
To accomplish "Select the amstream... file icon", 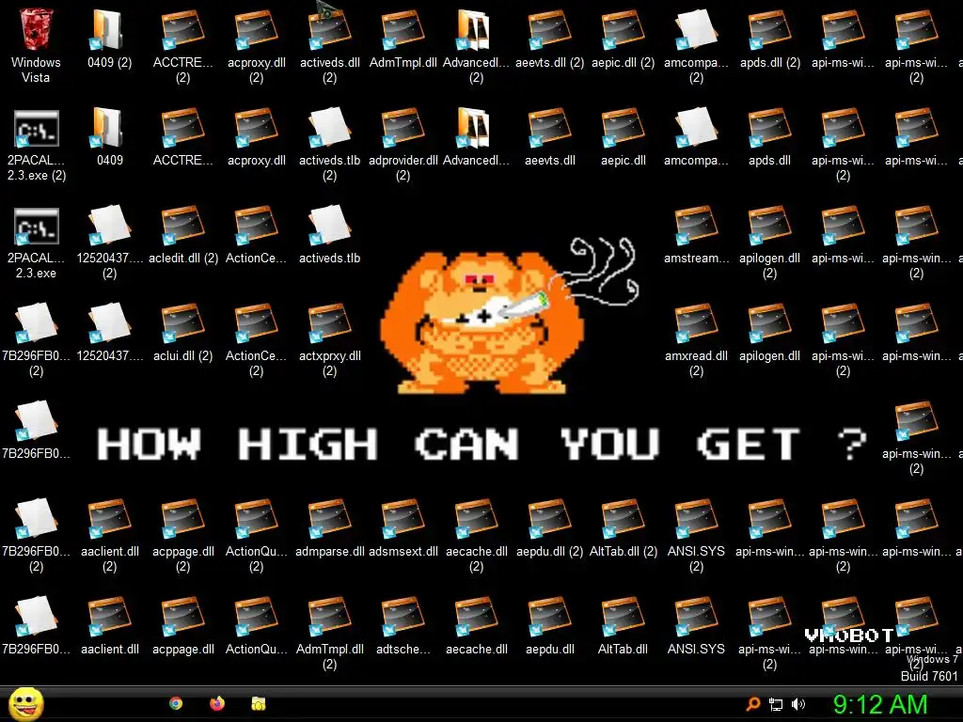I will click(x=696, y=226).
